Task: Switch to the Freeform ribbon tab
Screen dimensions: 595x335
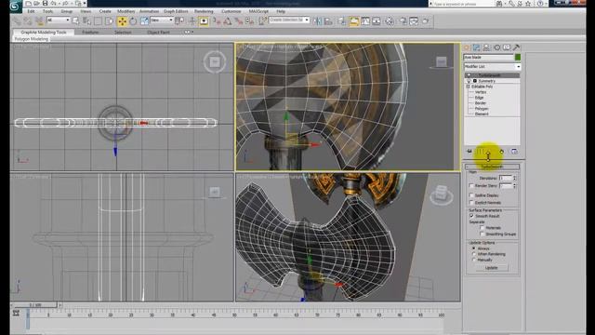Action: pos(90,33)
